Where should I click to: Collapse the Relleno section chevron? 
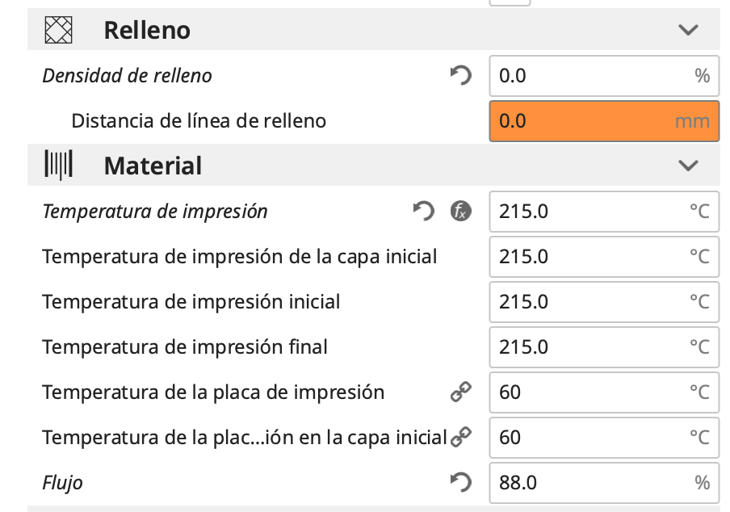click(x=688, y=31)
